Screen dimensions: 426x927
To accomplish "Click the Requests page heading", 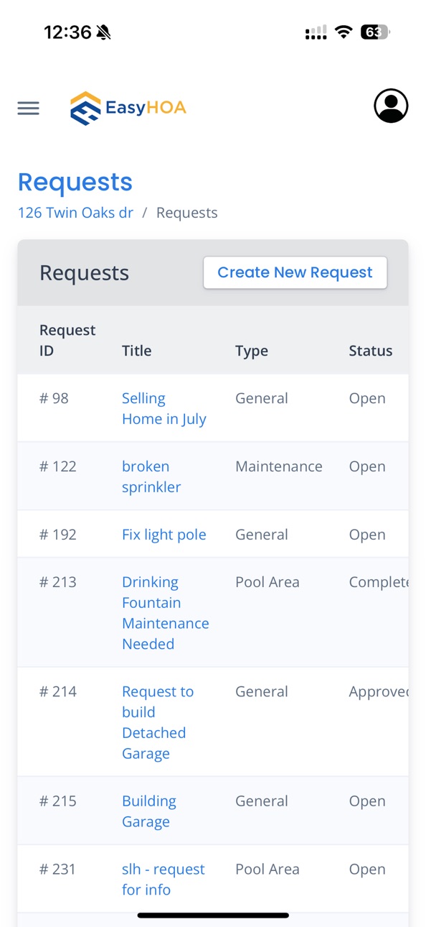I will tap(75, 182).
